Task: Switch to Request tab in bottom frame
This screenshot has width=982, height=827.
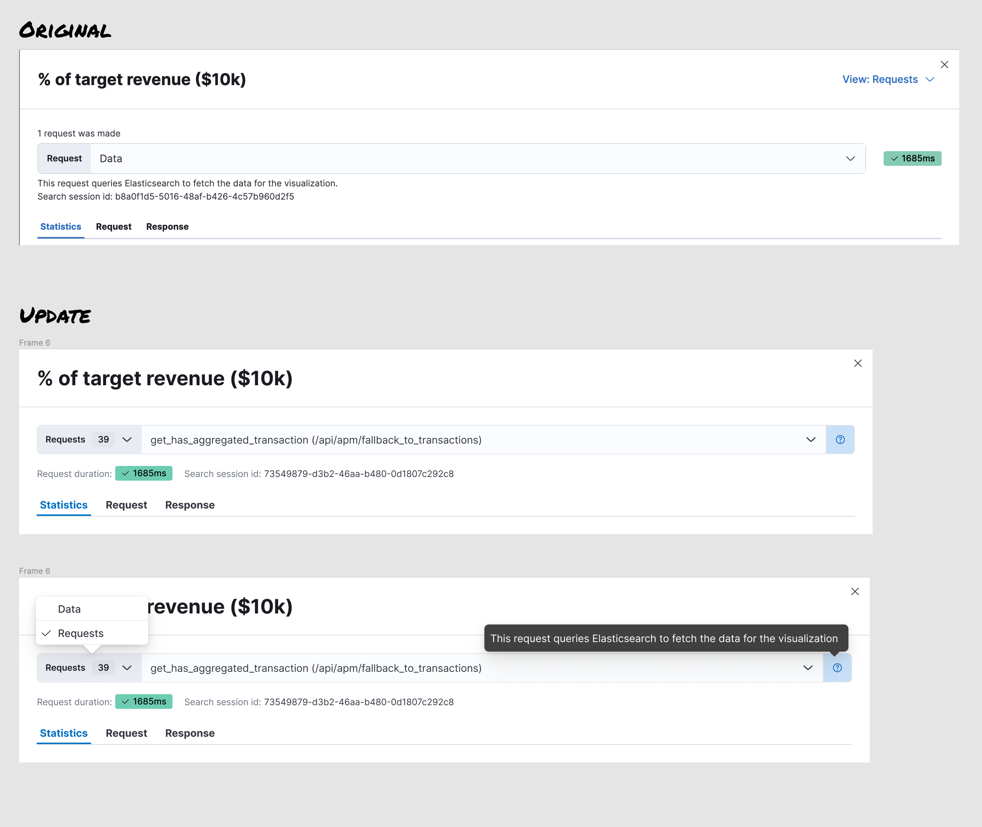Action: 126,733
